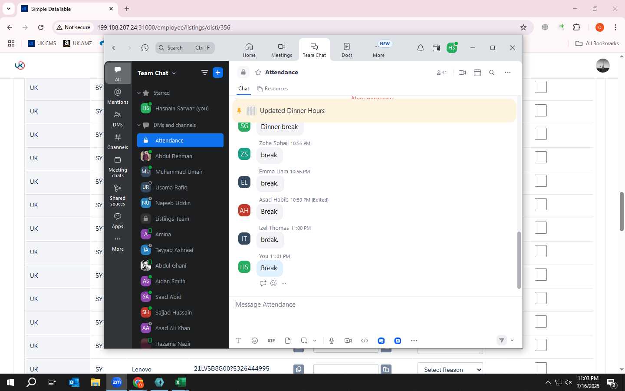Viewport: 625px width, 391px height.
Task: Open File Explorer from the taskbar
Action: coord(95,382)
